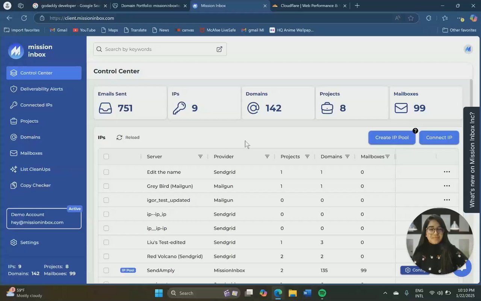Click the Reload icon next to IPs
The image size is (481, 301).
coord(119,138)
